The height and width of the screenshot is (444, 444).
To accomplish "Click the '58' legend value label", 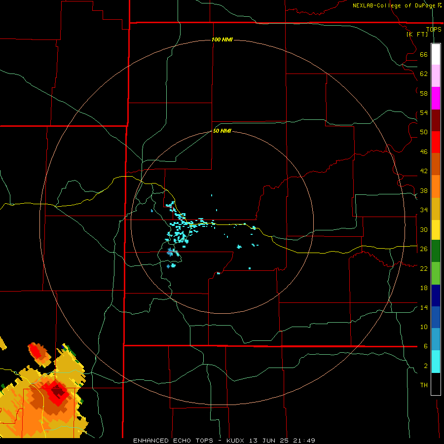I will tap(424, 93).
